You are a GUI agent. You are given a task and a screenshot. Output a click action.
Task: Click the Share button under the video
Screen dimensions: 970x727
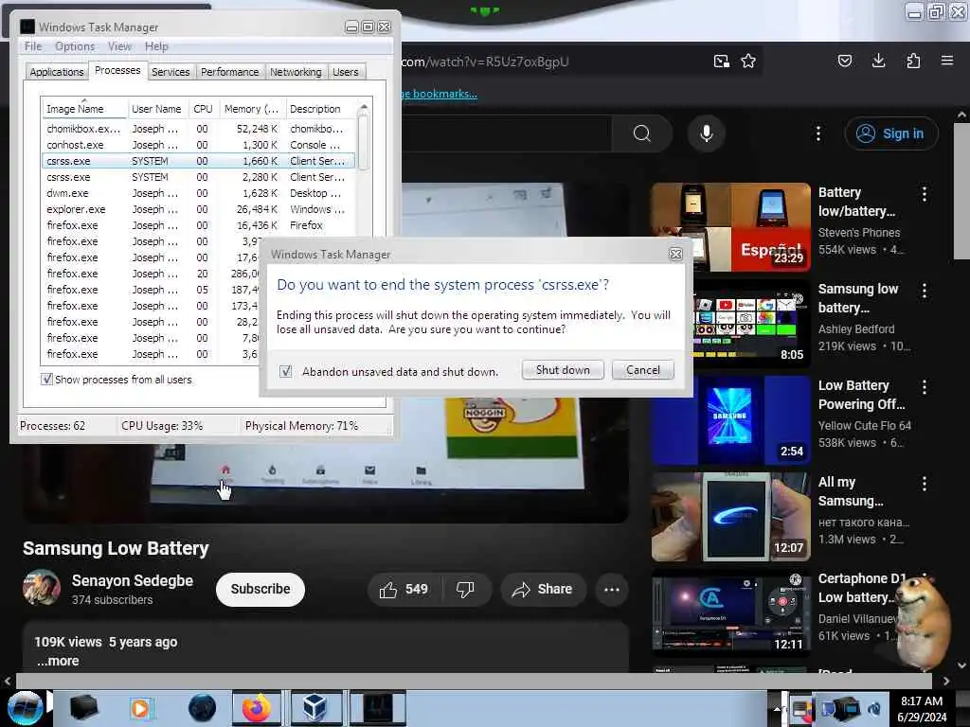[x=543, y=589]
